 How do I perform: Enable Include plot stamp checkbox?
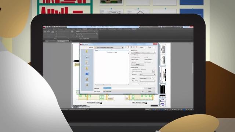(x=132, y=72)
